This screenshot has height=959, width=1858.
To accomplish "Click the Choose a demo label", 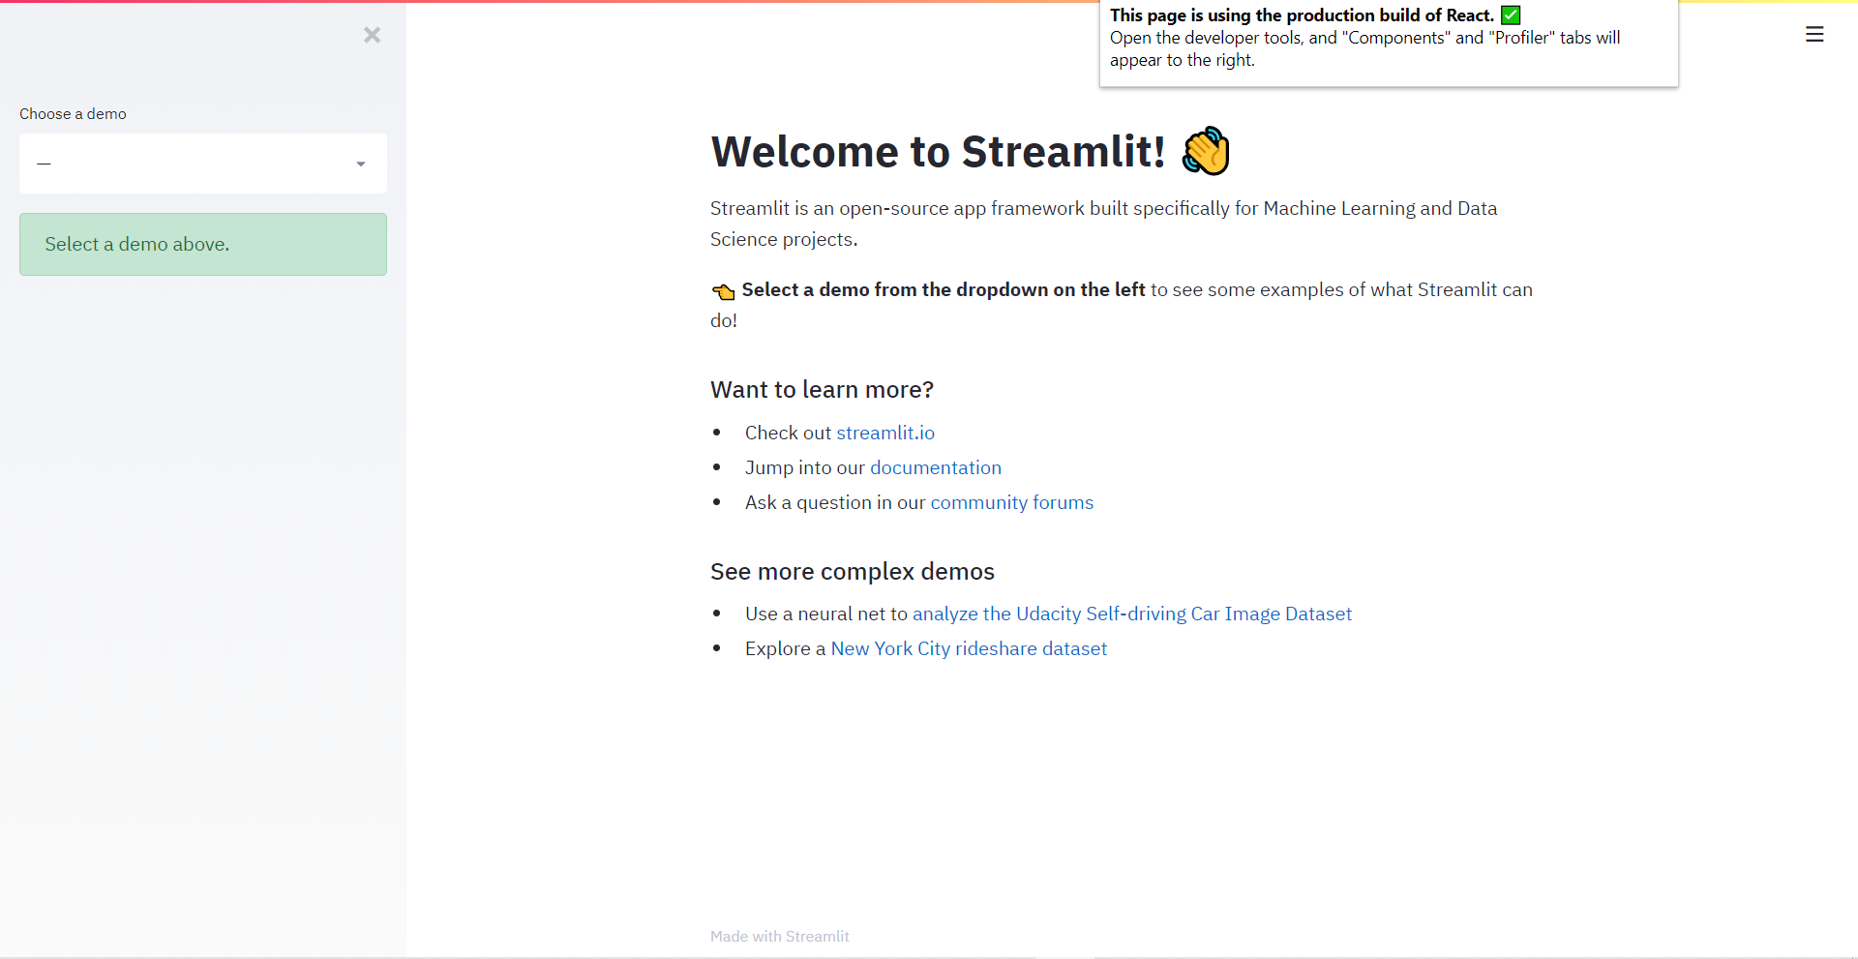I will click(x=73, y=113).
